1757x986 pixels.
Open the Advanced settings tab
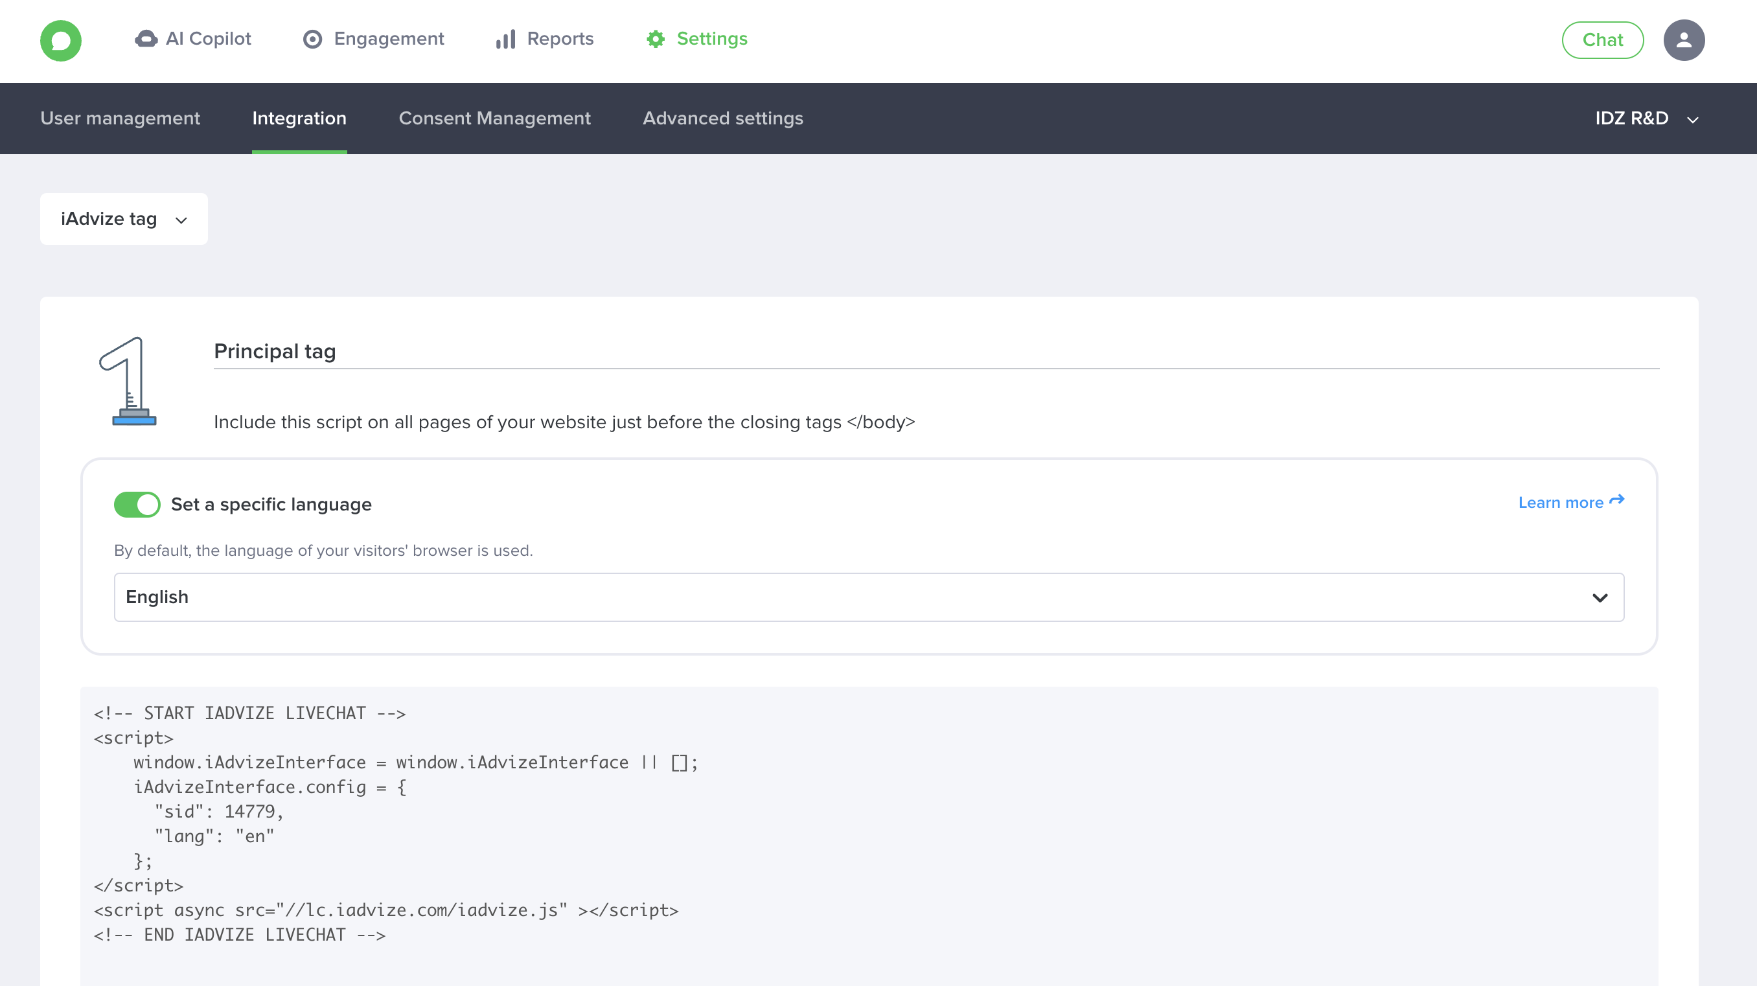(723, 118)
